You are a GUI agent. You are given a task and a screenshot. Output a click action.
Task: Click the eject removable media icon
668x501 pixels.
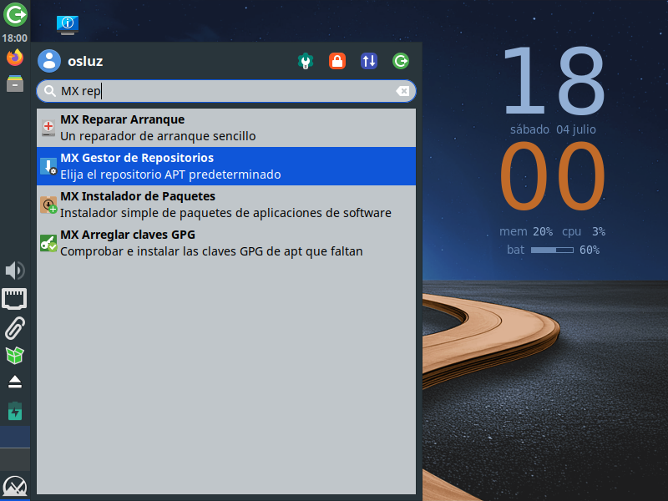tap(15, 382)
